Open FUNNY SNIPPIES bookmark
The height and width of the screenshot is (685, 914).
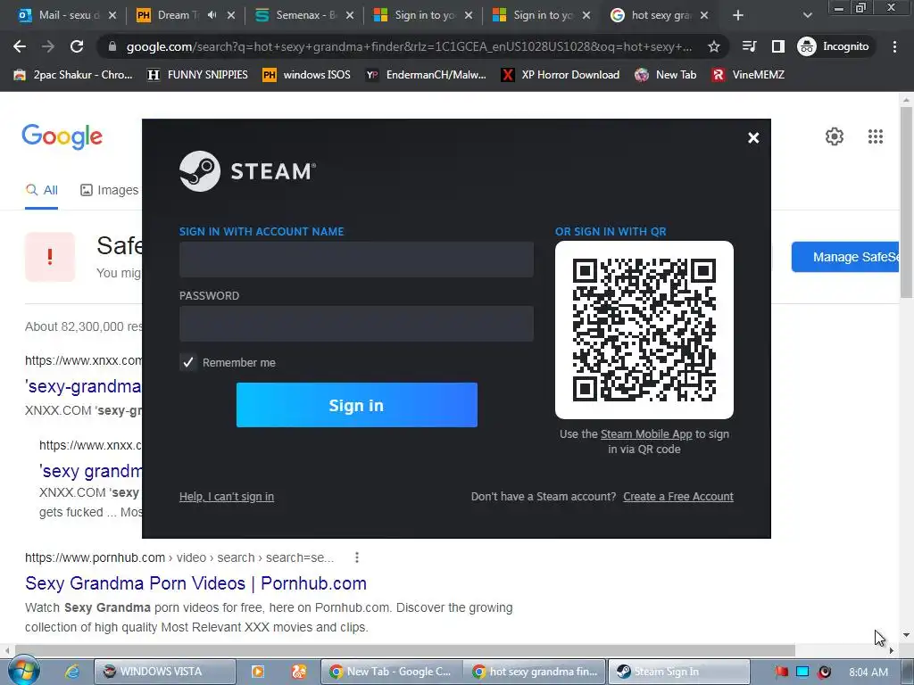(197, 75)
